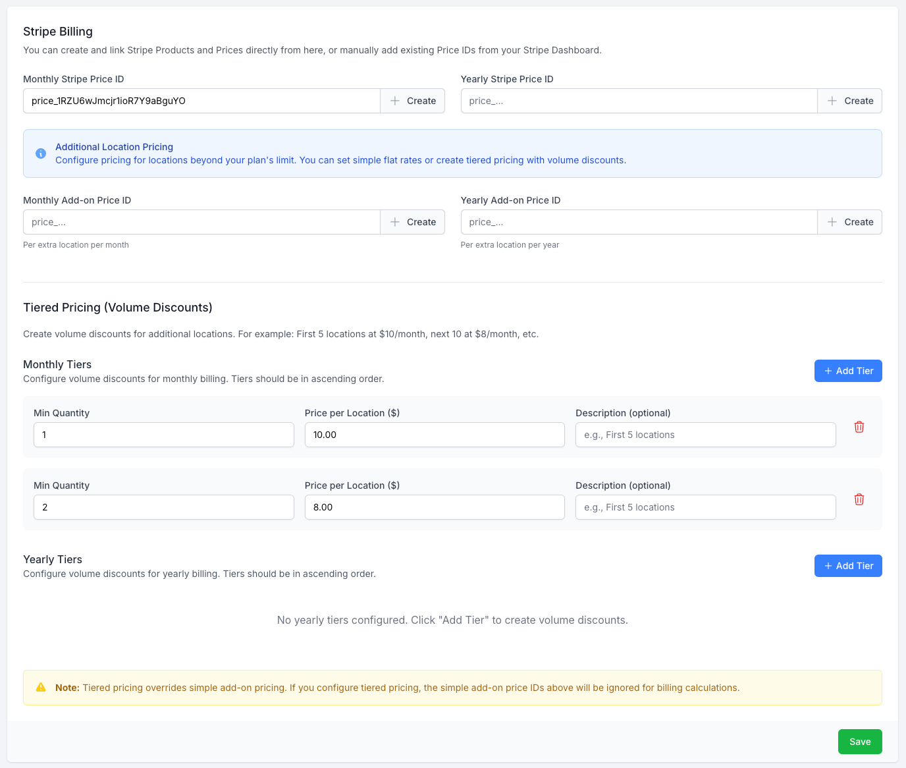906x768 pixels.
Task: Click the yellow warning icon in the note
Action: coord(41,688)
